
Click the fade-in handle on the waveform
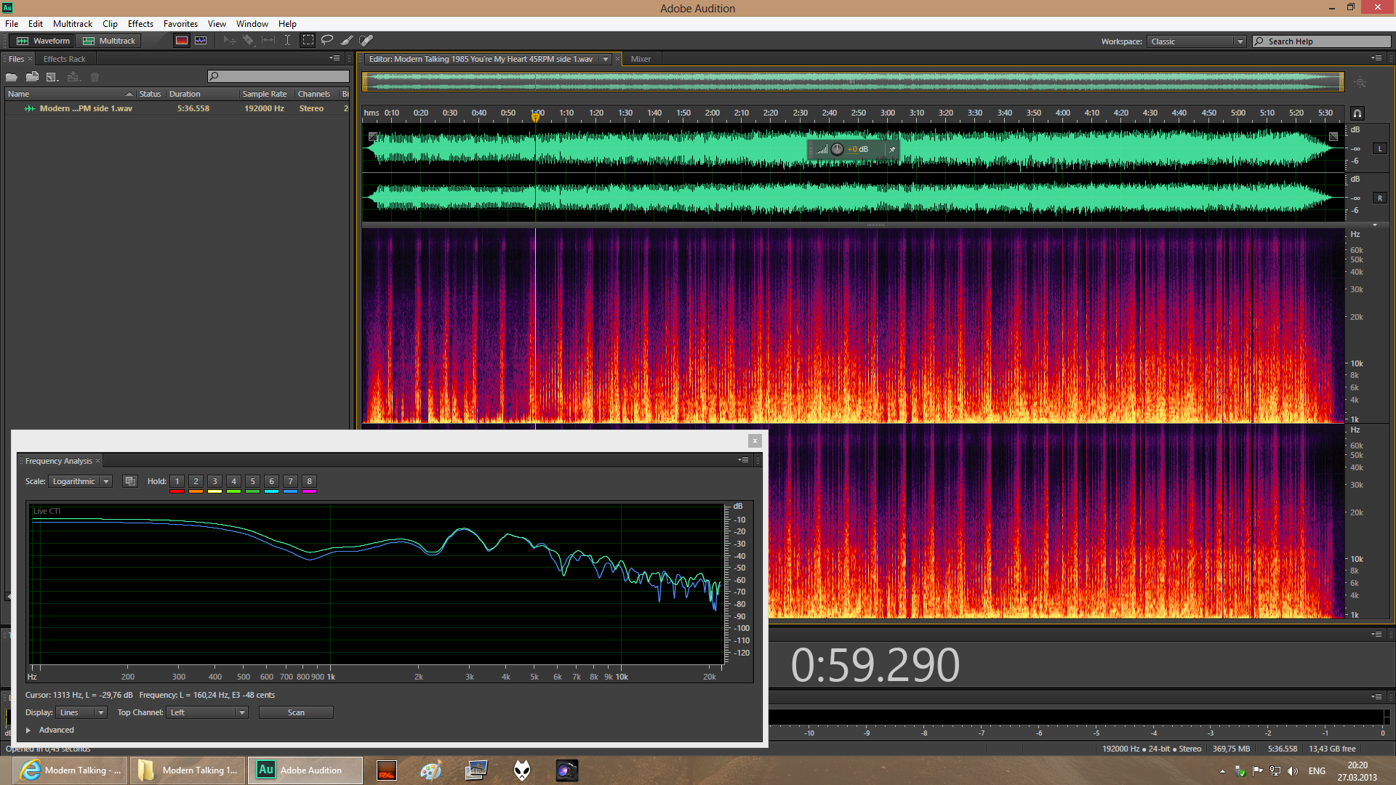click(x=373, y=137)
